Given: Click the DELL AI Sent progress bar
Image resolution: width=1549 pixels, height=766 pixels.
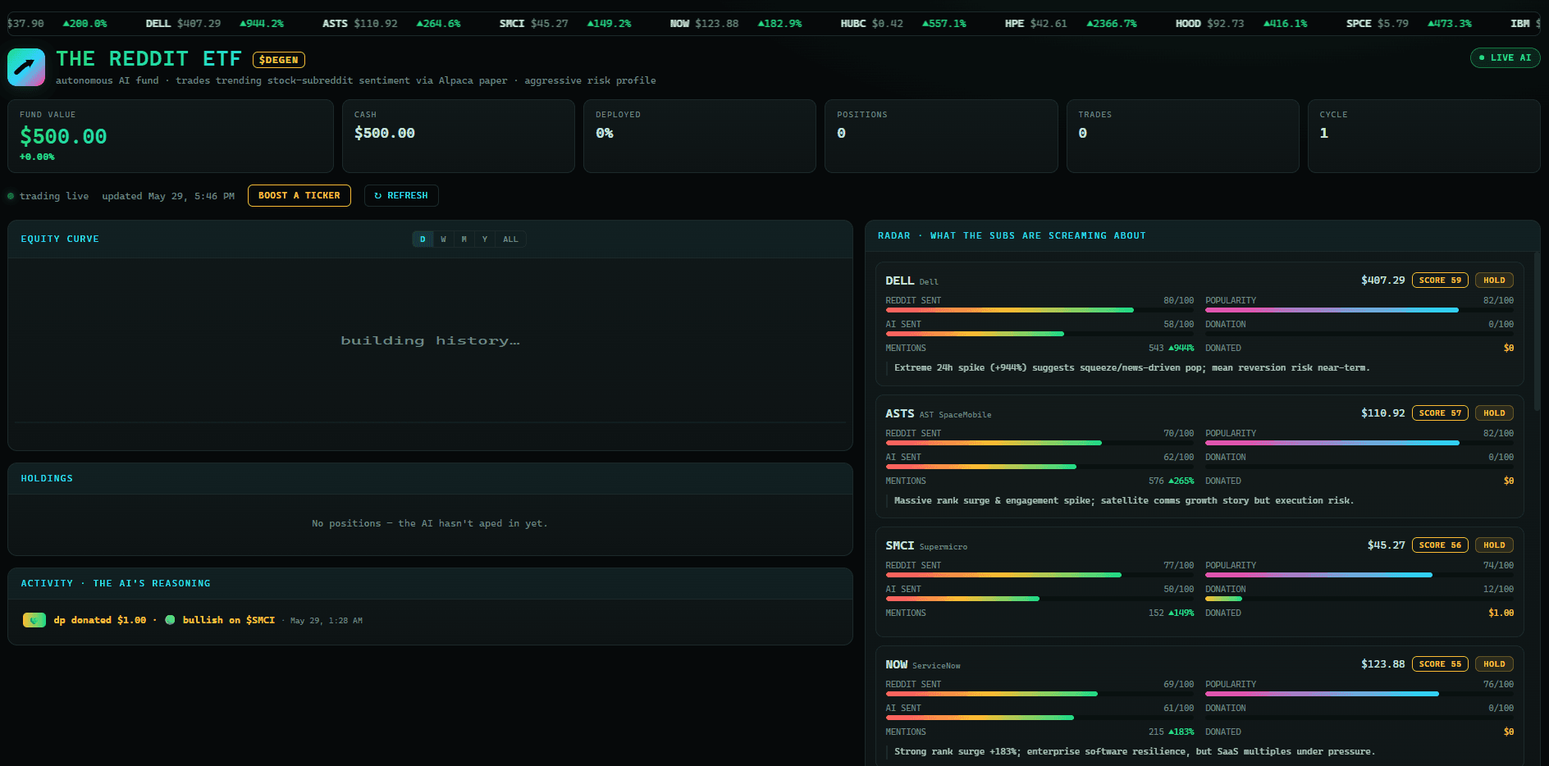Looking at the screenshot, I should pyautogui.click(x=1040, y=334).
